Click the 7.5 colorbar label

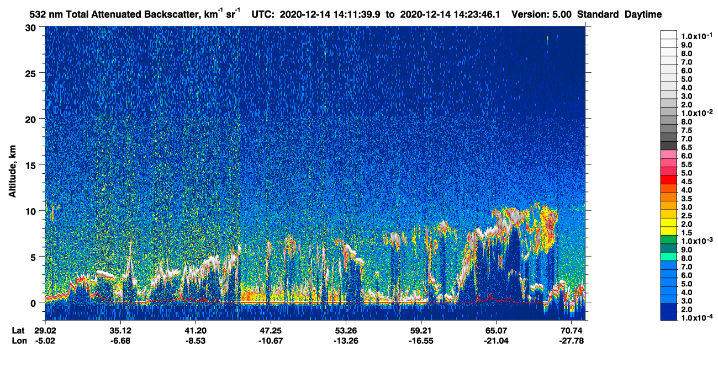688,130
